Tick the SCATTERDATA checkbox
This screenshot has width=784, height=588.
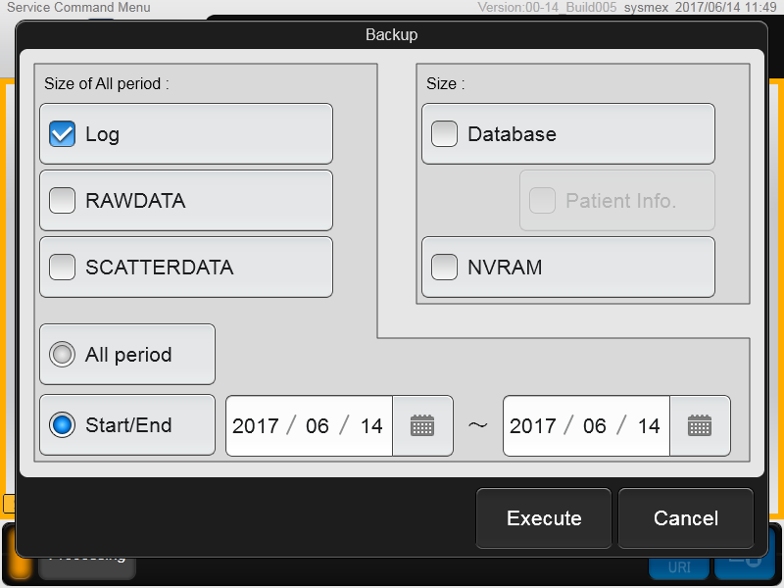[63, 267]
